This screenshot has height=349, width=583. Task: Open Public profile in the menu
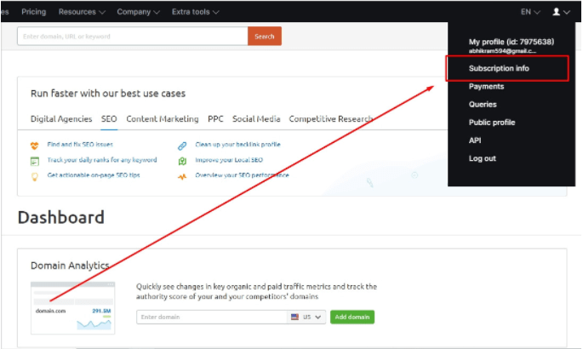tap(492, 123)
